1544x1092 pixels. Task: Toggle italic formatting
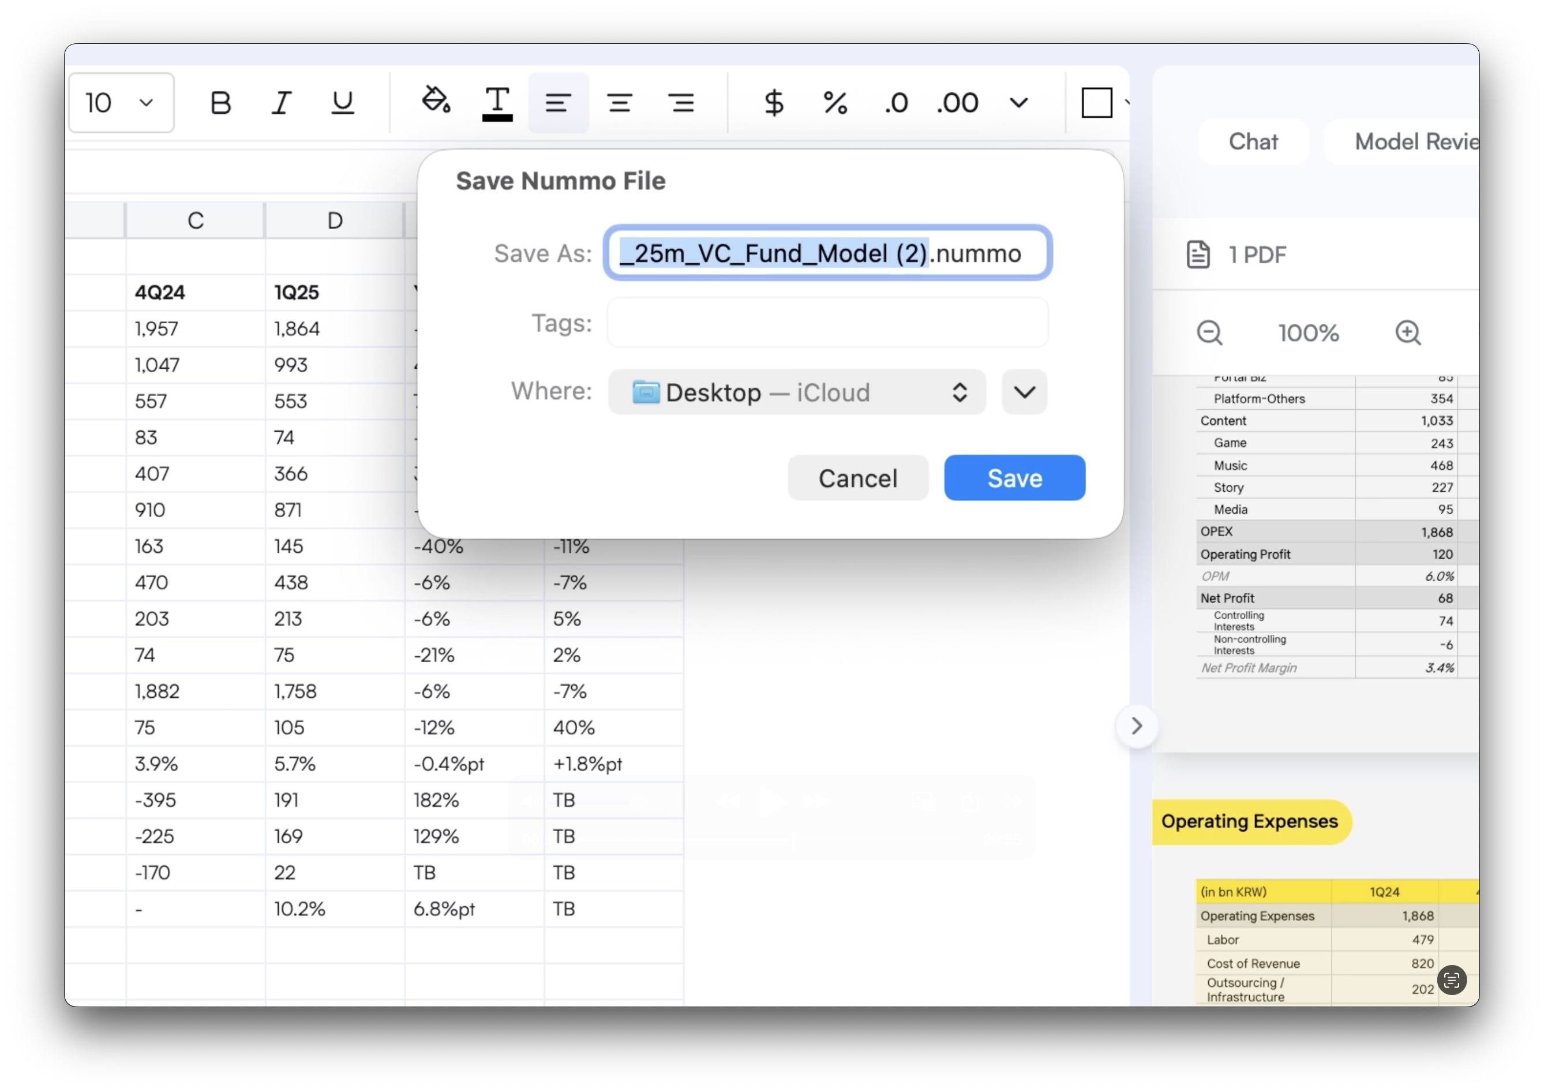pos(281,103)
